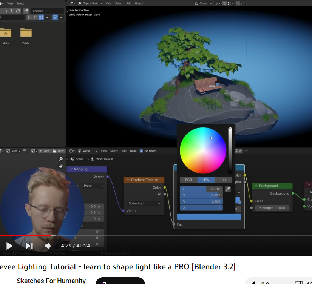312x284 pixels.
Task: Open the Spherical gradient type dropdown
Action: [x=144, y=203]
